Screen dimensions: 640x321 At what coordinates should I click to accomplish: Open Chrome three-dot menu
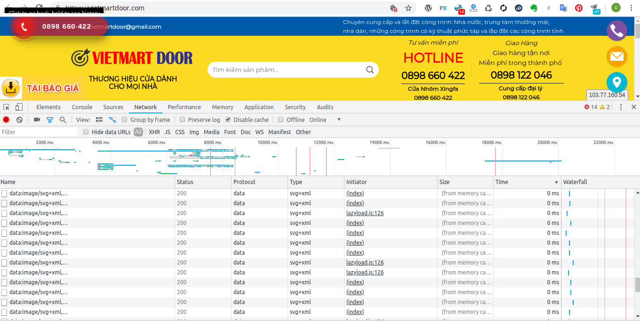pos(631,8)
